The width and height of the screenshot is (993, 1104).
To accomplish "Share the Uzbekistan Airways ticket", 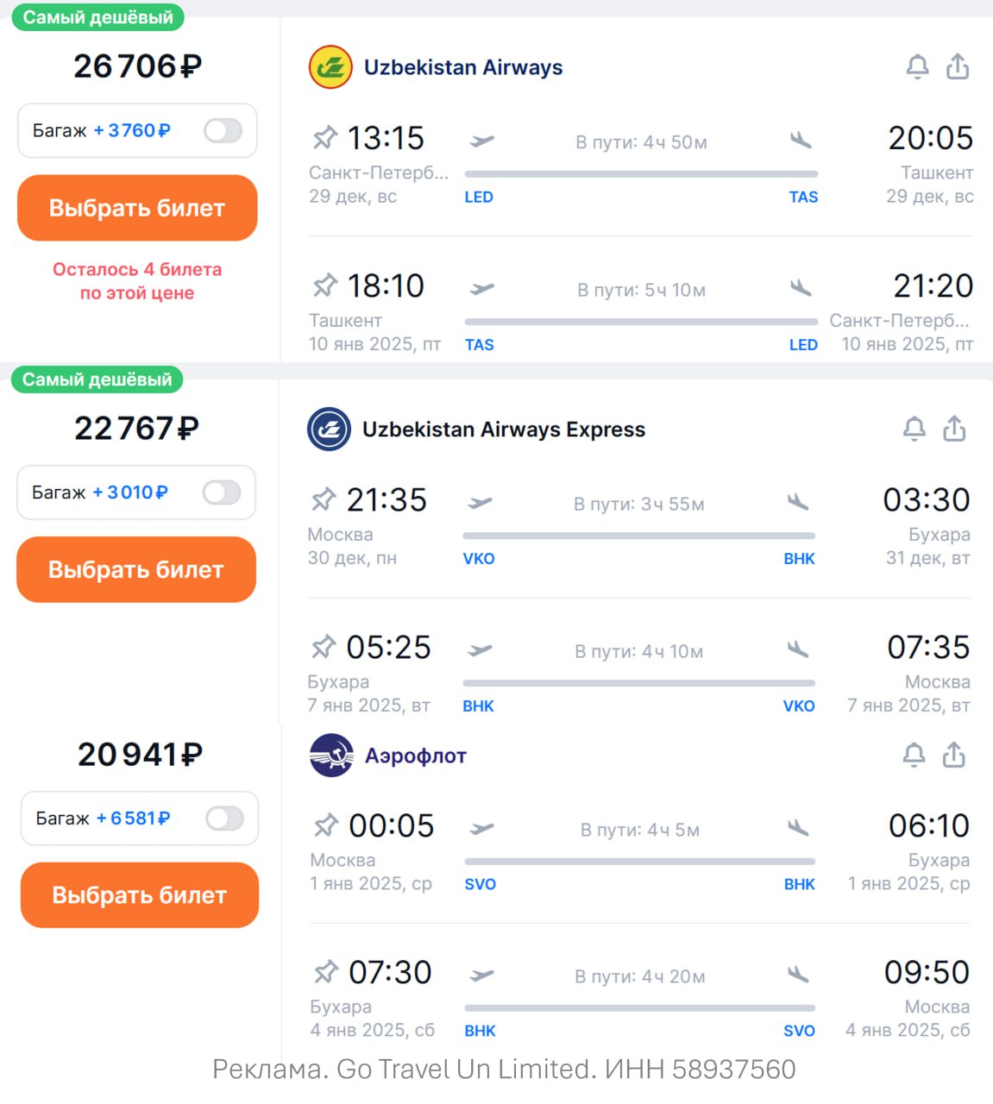I will click(x=958, y=66).
